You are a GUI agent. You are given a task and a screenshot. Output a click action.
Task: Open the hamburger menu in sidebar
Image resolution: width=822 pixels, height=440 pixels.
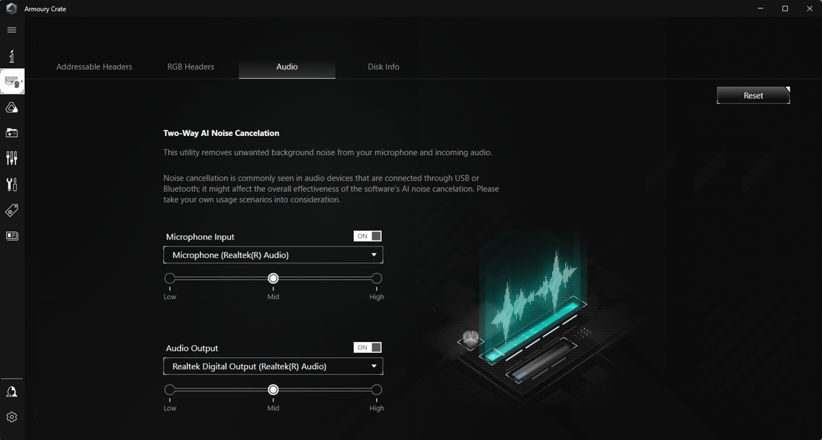pos(12,30)
